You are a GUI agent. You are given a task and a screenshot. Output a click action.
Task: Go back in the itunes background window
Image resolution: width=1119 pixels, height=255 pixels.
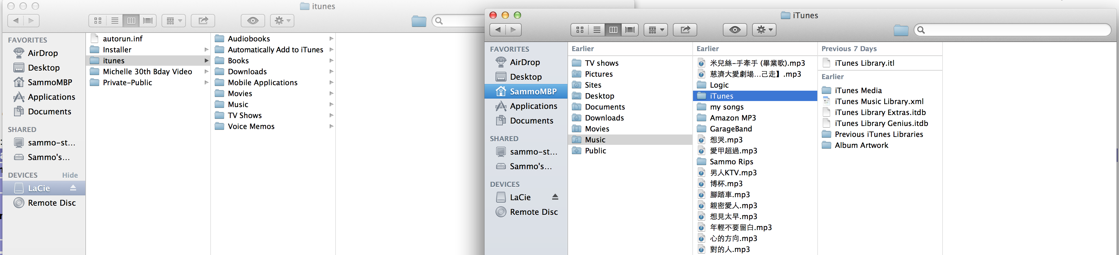pos(16,21)
